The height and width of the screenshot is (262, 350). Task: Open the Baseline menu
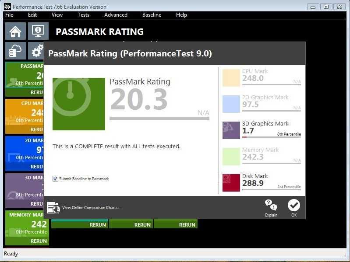tap(152, 15)
